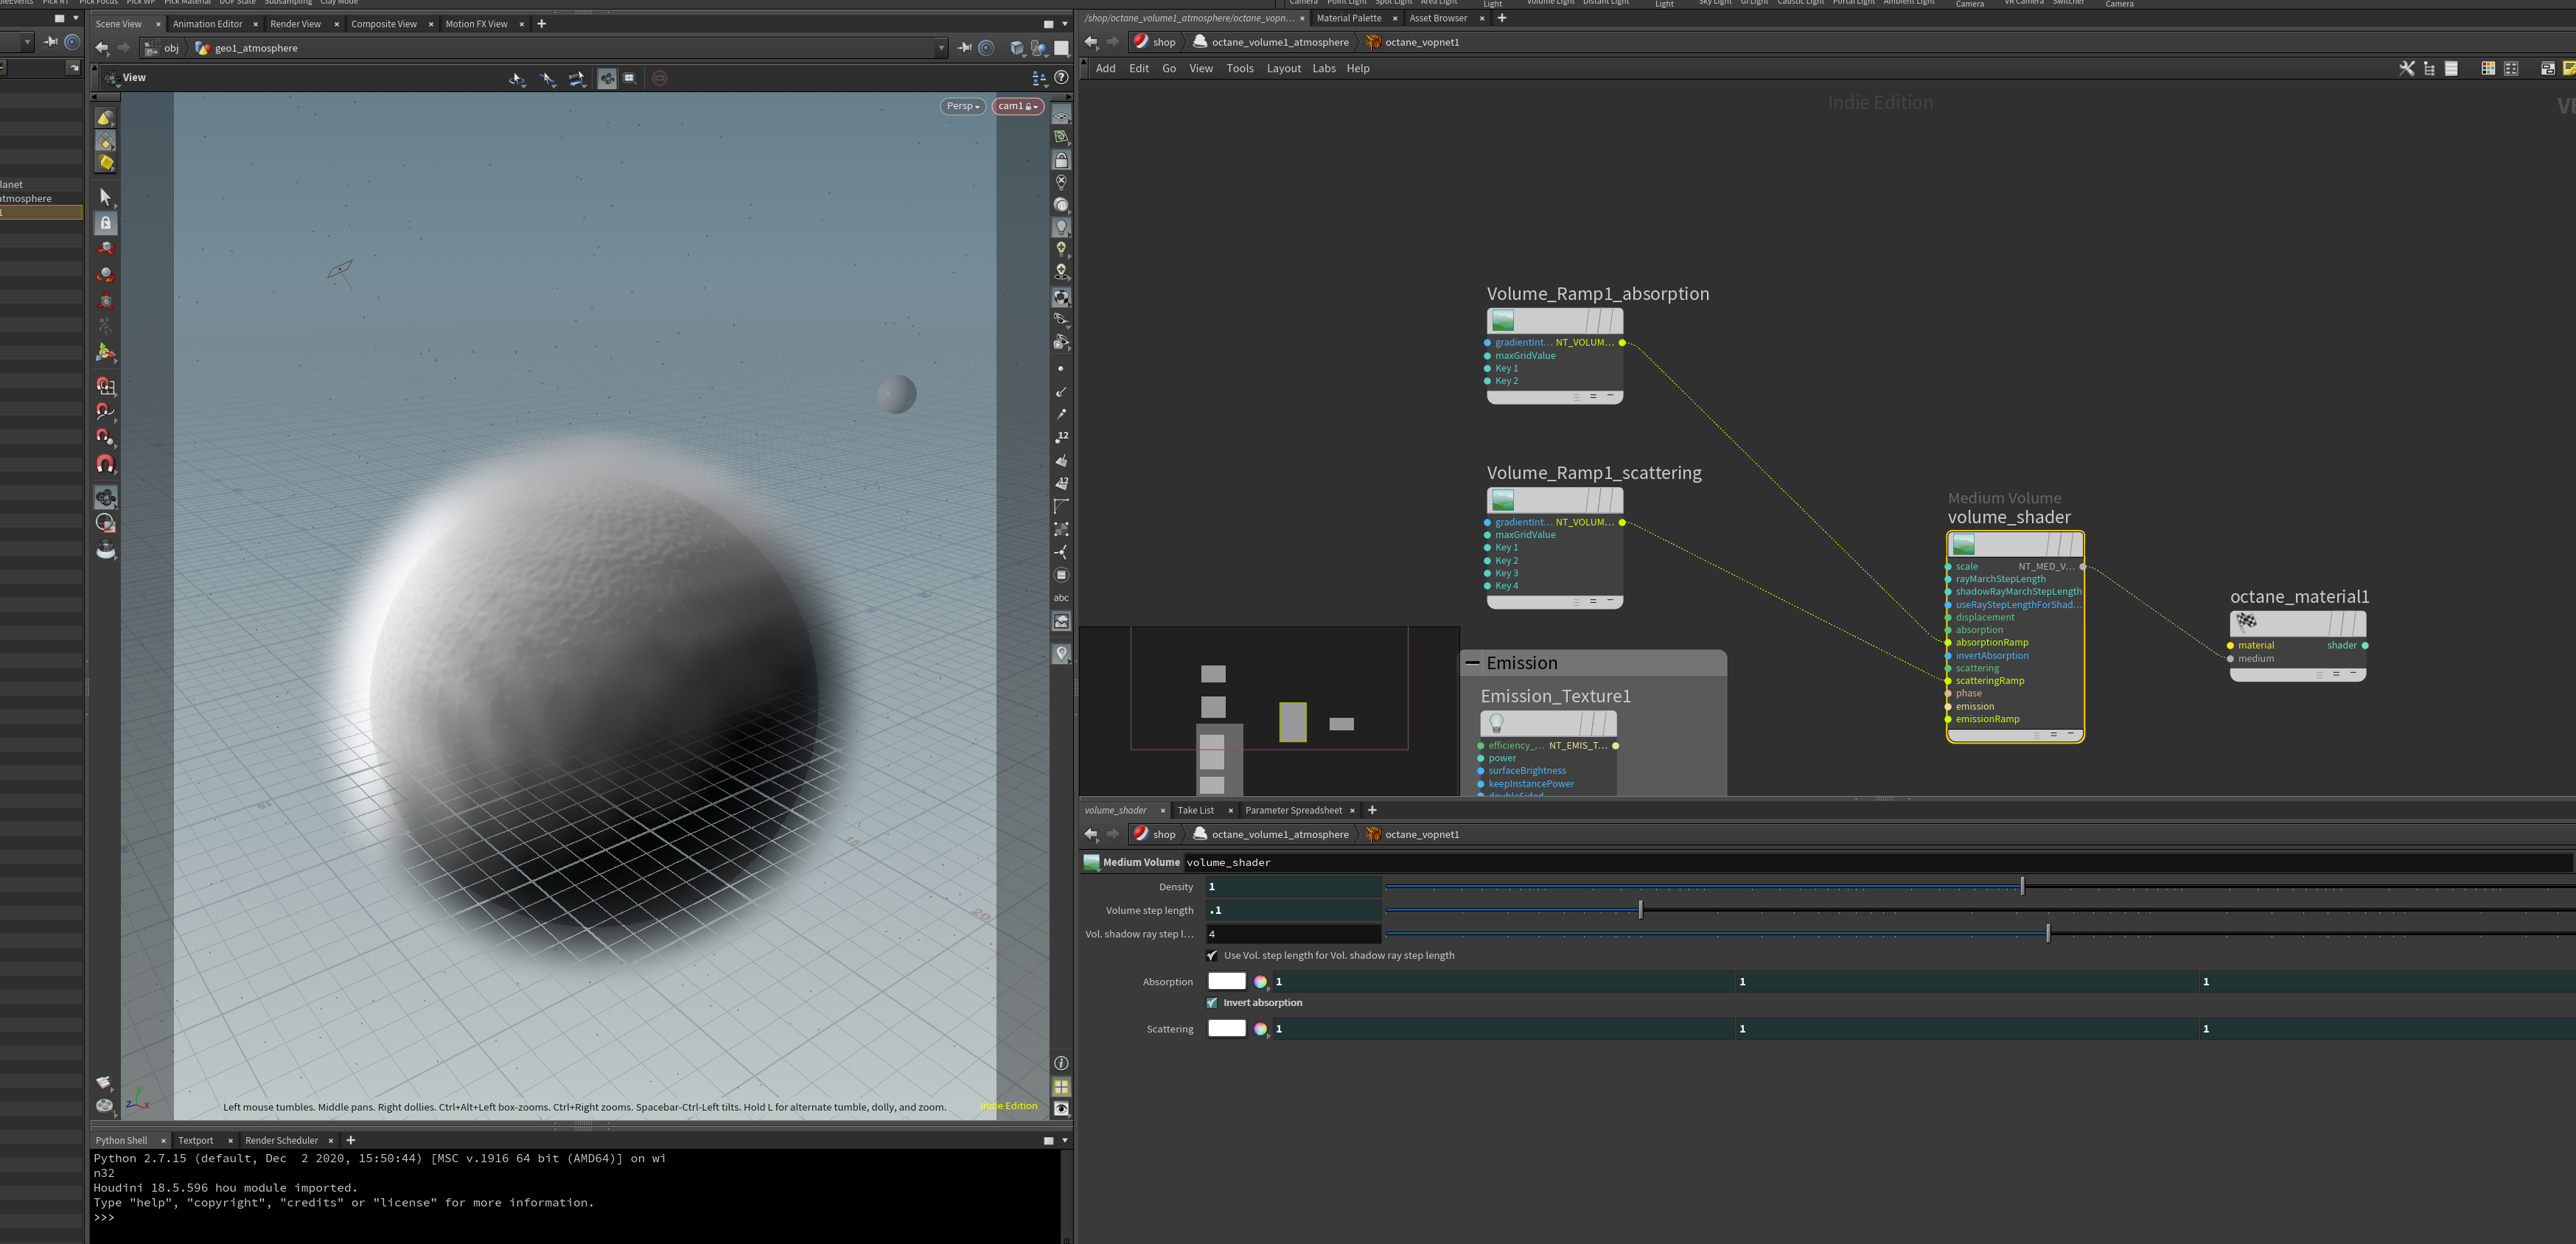Open the Layout menu in the network editor
2576x1244 pixels.
pyautogui.click(x=1283, y=68)
